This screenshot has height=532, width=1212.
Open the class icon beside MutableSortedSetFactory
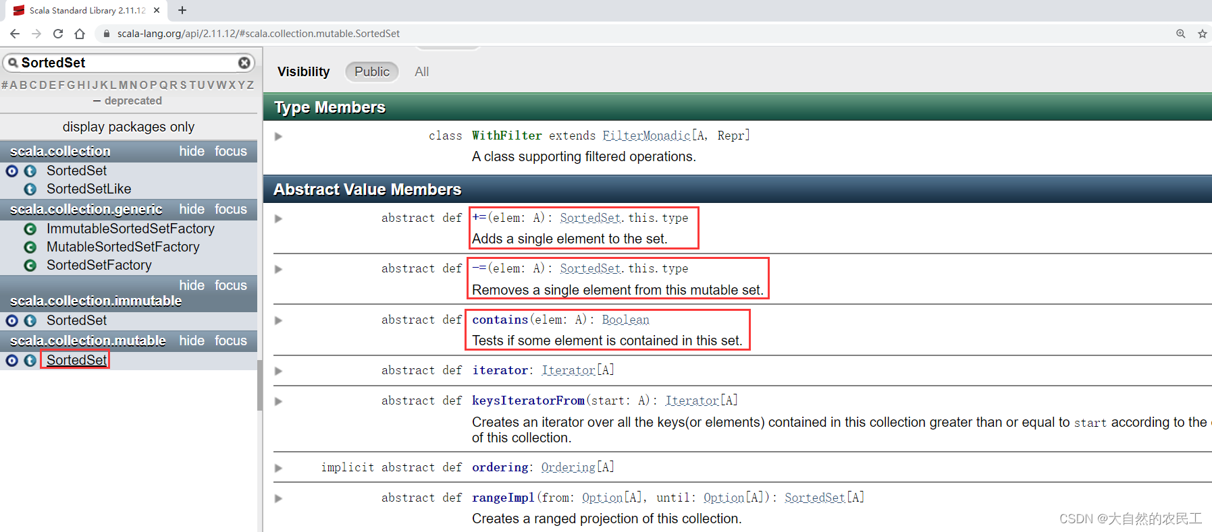tap(30, 247)
